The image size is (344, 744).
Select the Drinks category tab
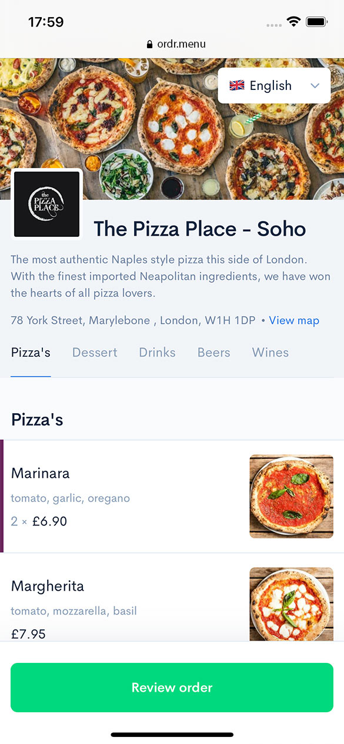[156, 352]
